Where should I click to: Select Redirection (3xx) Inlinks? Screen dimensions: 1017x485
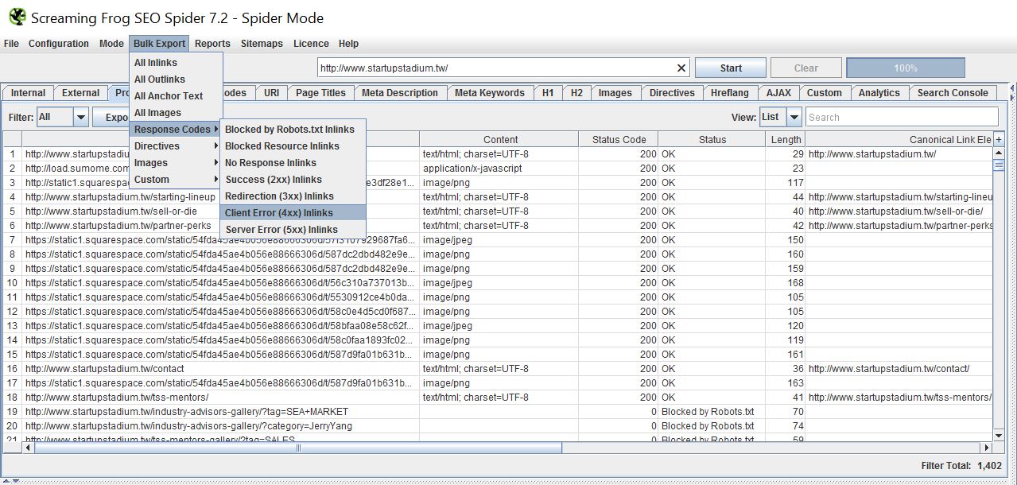(293, 196)
